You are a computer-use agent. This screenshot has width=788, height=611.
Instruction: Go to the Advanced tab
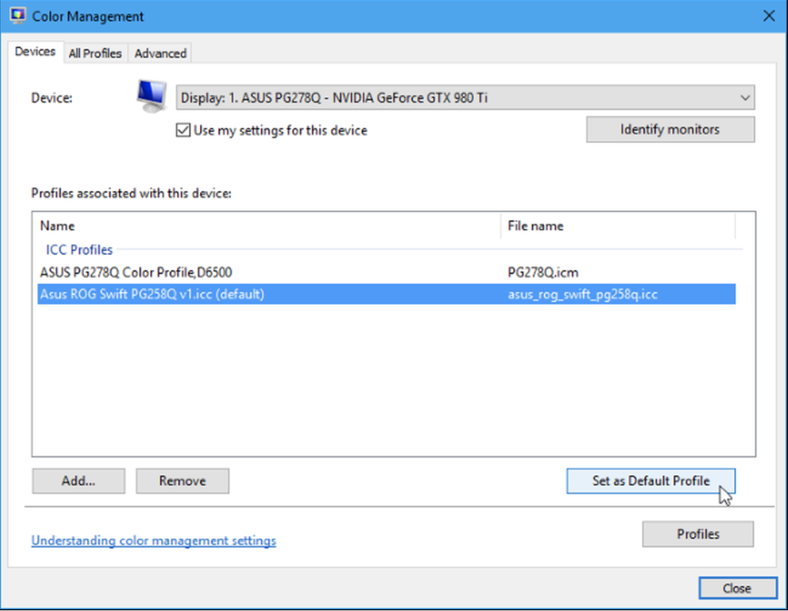click(x=161, y=53)
